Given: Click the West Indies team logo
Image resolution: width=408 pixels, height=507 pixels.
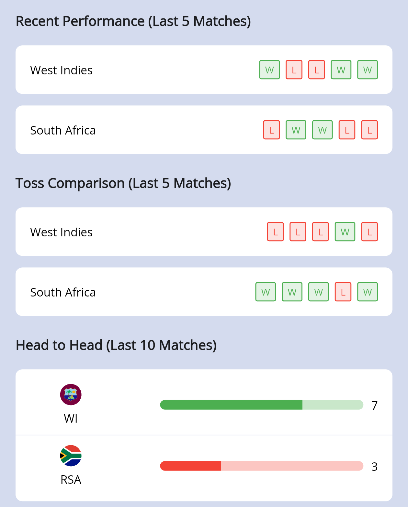Looking at the screenshot, I should tap(71, 394).
